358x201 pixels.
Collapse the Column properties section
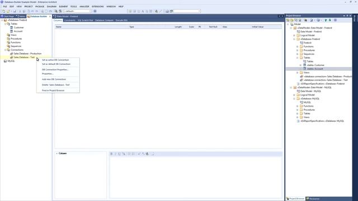(57, 154)
